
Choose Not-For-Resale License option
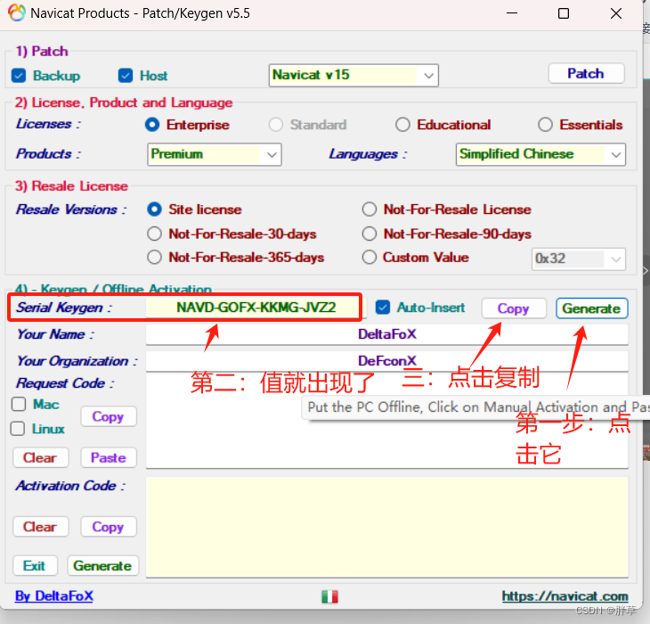coord(370,209)
